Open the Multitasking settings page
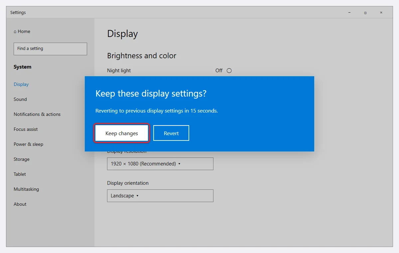399x253 pixels. [x=26, y=189]
